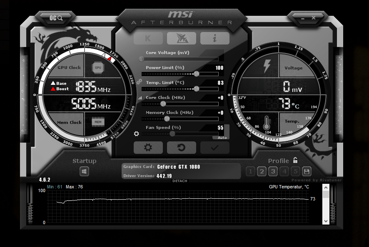Click the Core Voltage slider handle
The image size is (369, 247).
(142, 59)
